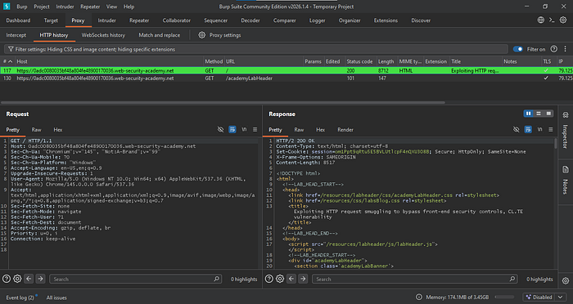573x304 pixels.
Task: Open Request search settings gear
Action: pyautogui.click(x=17, y=279)
